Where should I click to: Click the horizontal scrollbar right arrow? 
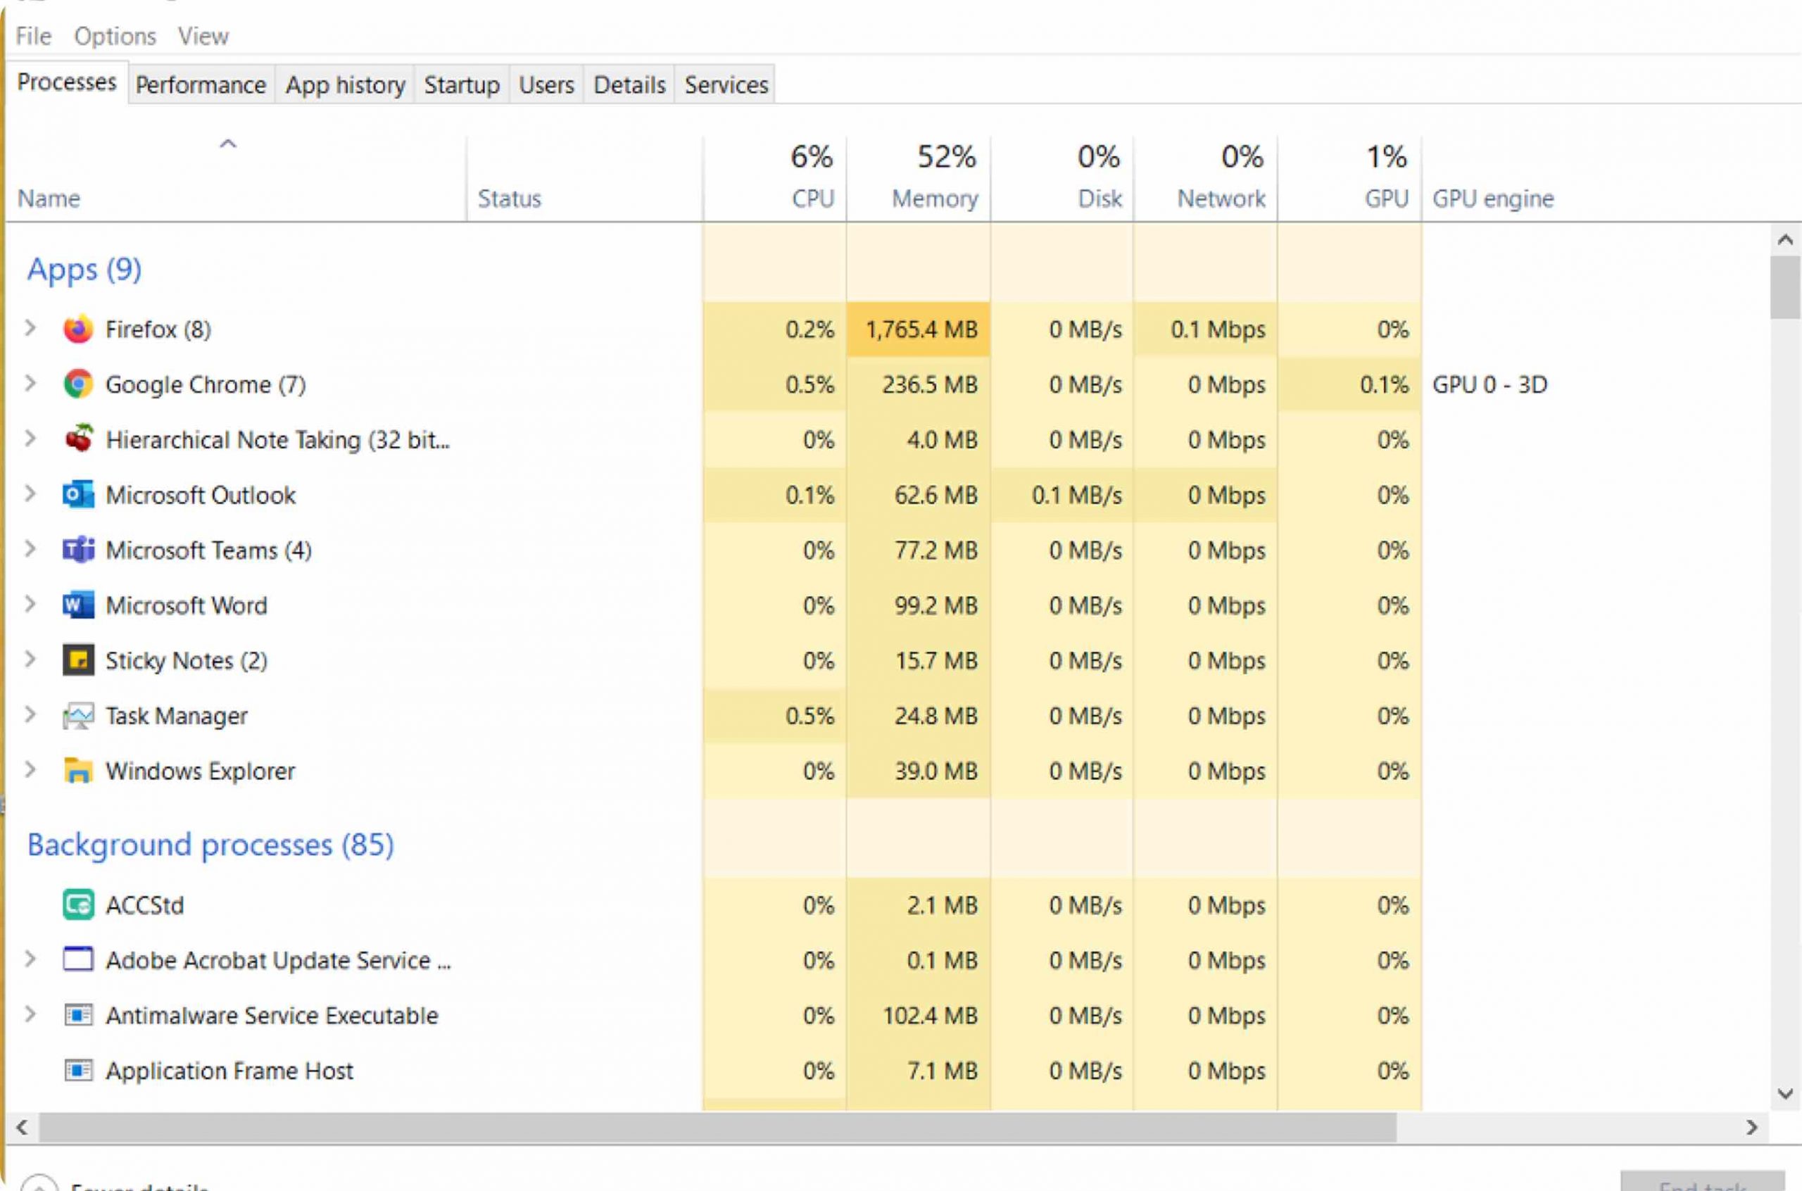point(1752,1127)
